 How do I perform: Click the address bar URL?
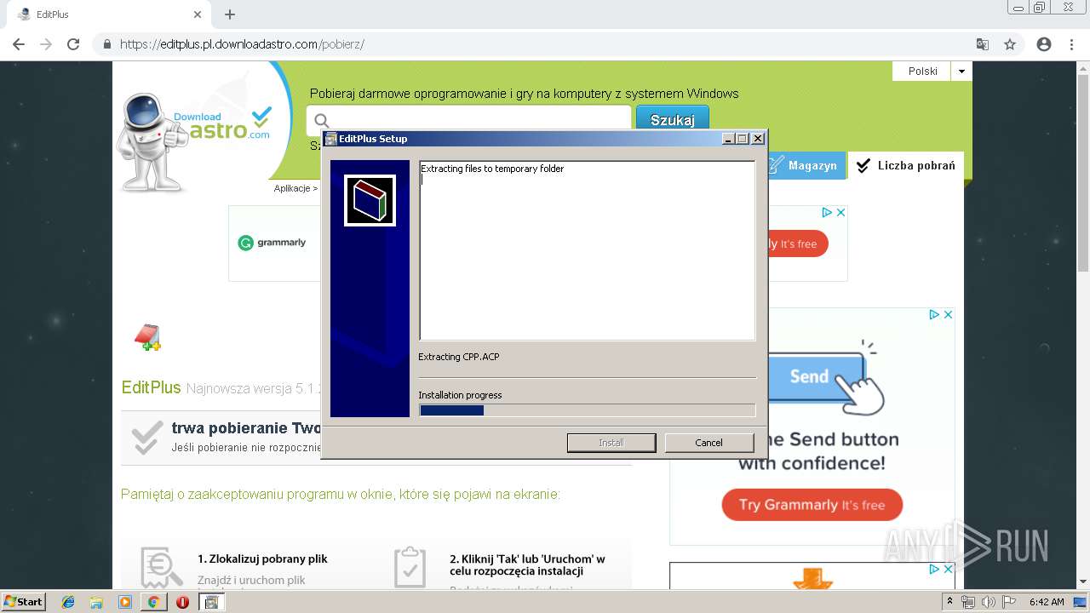243,44
